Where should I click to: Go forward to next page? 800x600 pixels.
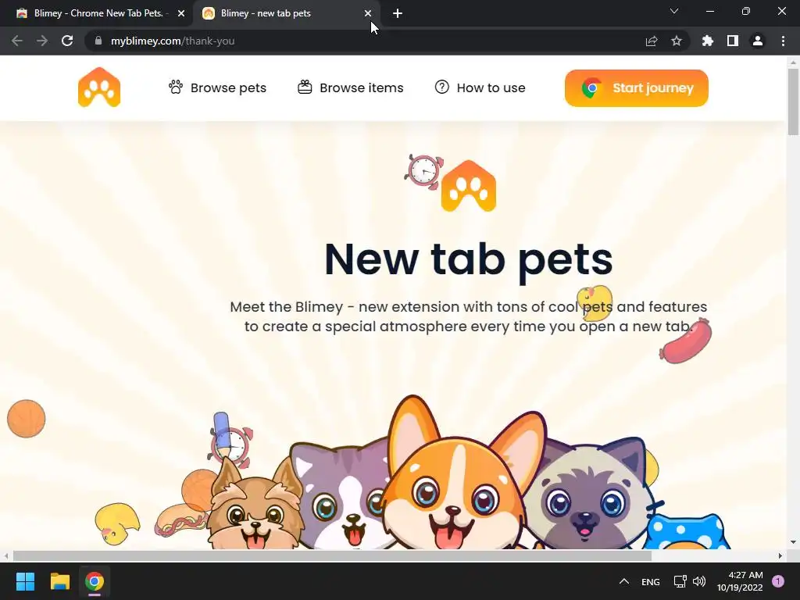[42, 41]
